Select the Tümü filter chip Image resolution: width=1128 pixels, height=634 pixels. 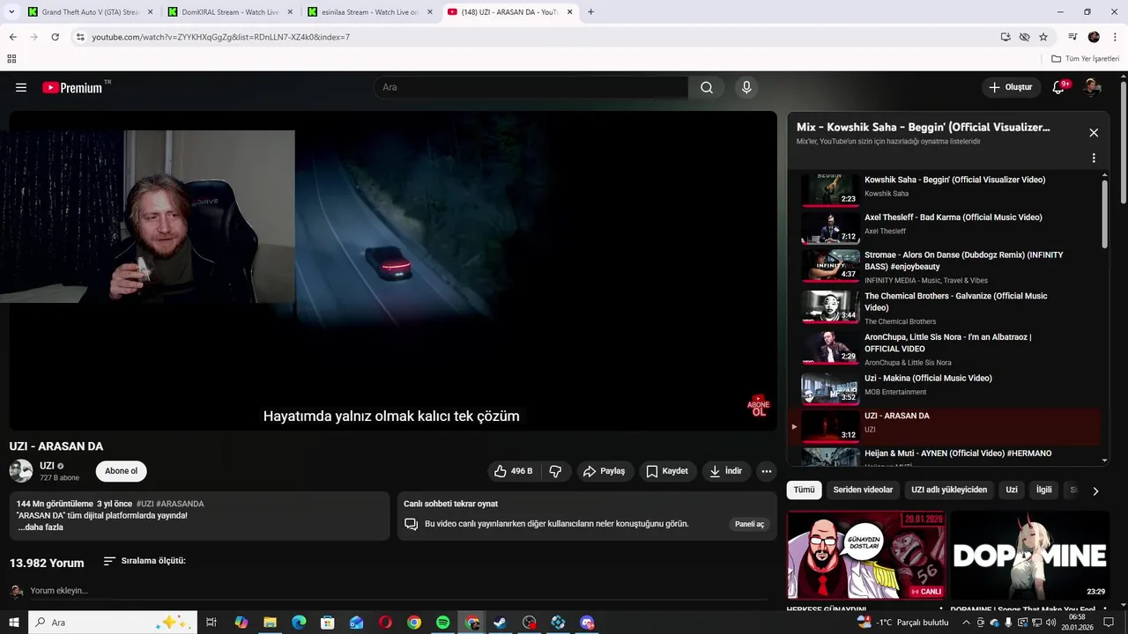(804, 490)
